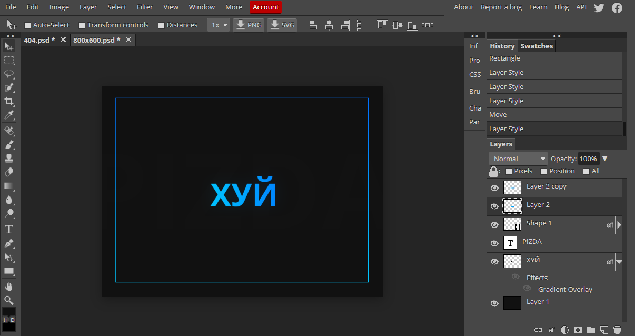Activate the Clone Stamp tool
Viewport: 635px width, 336px height.
coord(9,158)
